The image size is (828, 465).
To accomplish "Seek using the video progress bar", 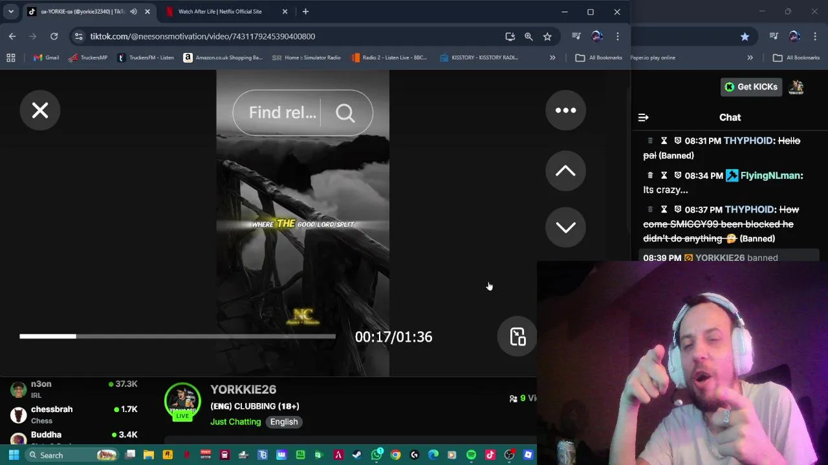I will tap(177, 336).
